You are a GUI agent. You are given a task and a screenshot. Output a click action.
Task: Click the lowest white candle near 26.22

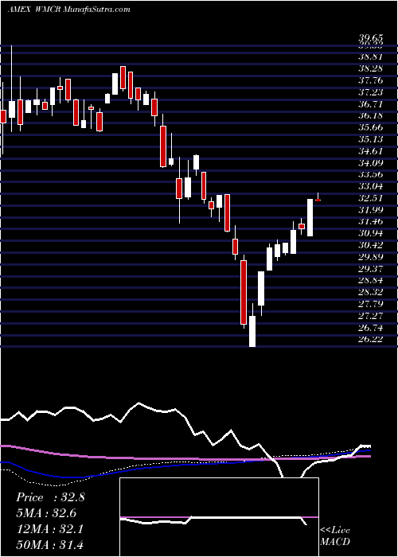coord(252,331)
